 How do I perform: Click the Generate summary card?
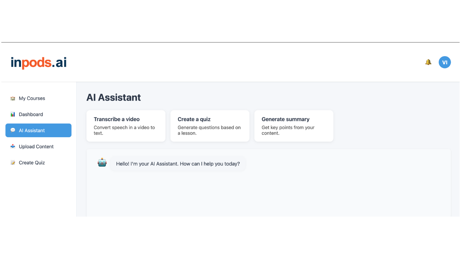294,126
